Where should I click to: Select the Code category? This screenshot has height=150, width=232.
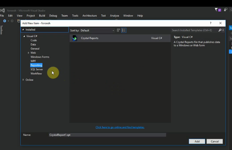[x=34, y=40]
